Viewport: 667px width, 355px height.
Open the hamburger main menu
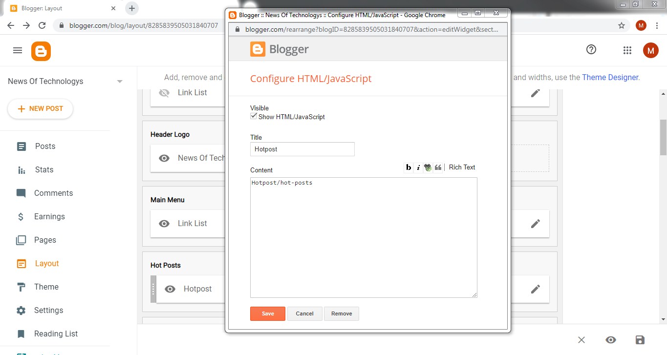[18, 50]
